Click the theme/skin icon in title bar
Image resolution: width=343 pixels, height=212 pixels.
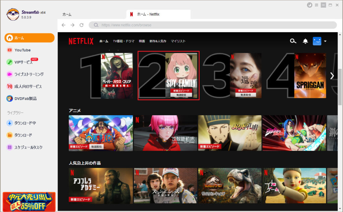(x=310, y=5)
